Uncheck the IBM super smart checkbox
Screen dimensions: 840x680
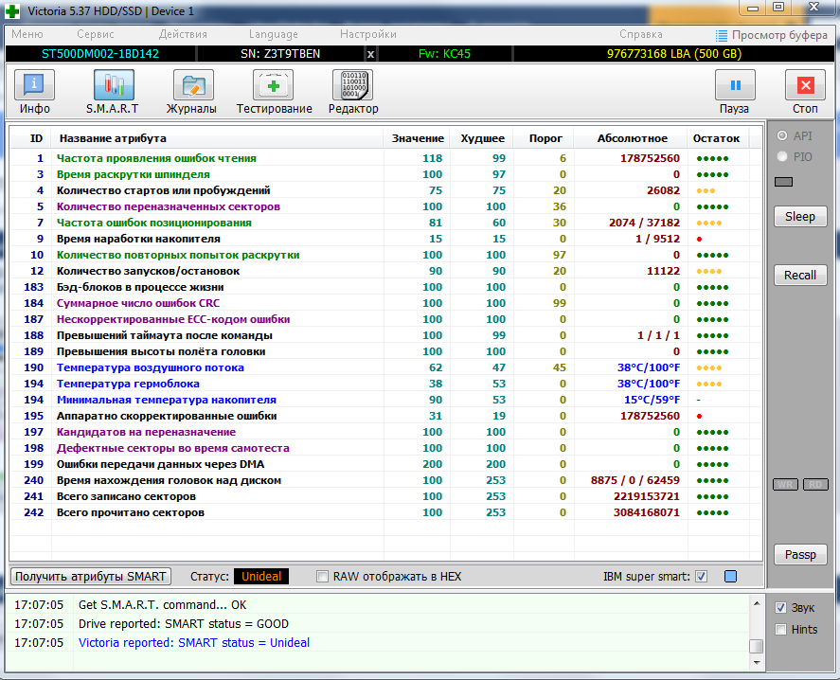pos(701,577)
